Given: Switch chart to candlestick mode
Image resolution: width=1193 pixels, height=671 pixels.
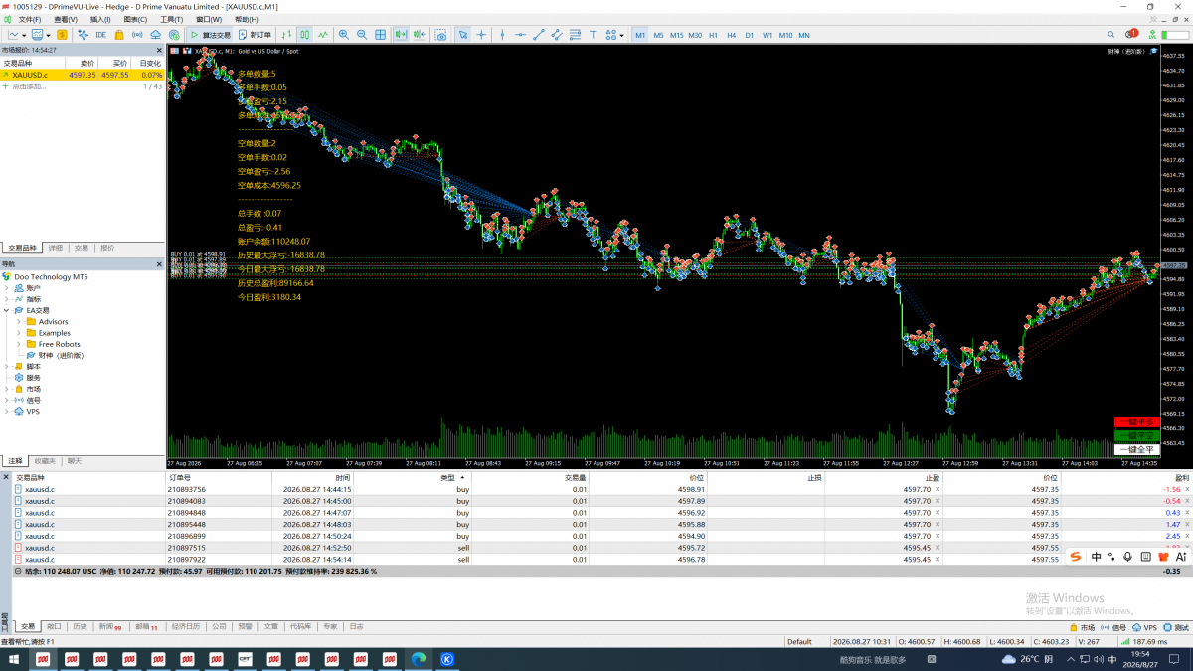Looking at the screenshot, I should pyautogui.click(x=305, y=35).
